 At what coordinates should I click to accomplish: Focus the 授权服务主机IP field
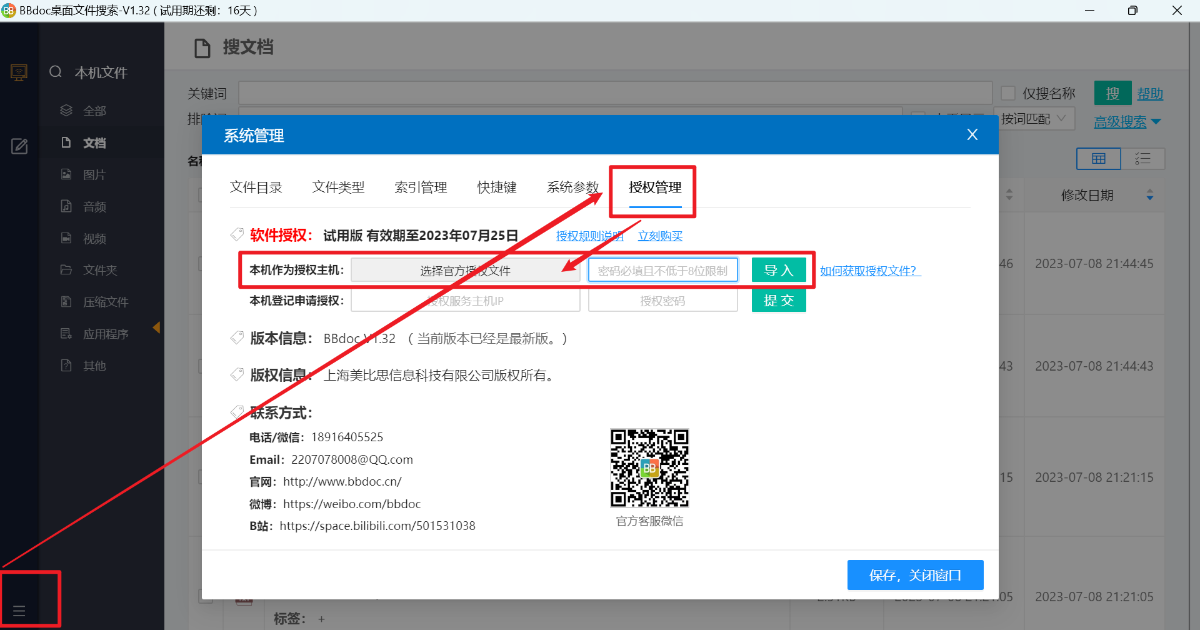(466, 301)
